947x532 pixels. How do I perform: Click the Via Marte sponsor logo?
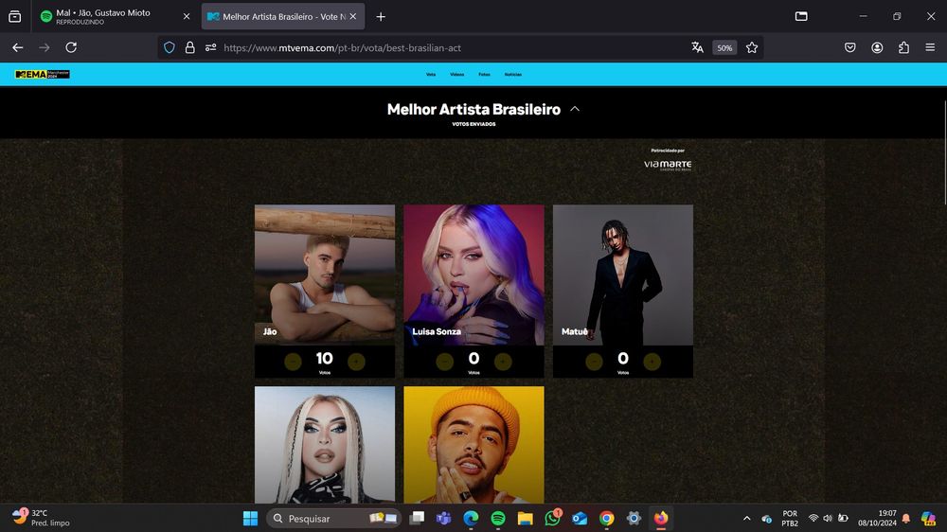(668, 165)
